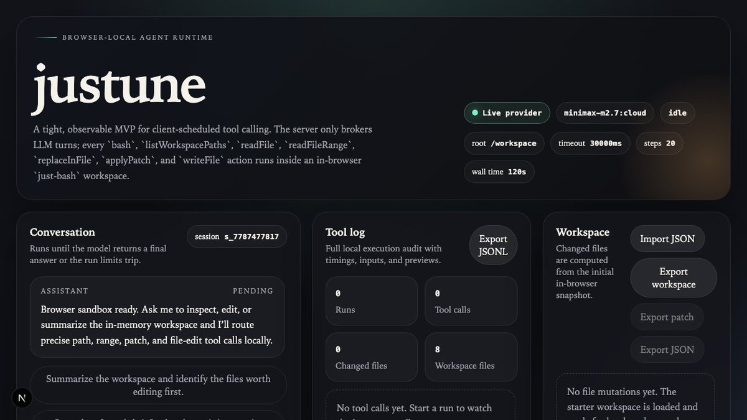Click the Runs counter card
Viewport: 747px width, 420px height.
pos(372,301)
